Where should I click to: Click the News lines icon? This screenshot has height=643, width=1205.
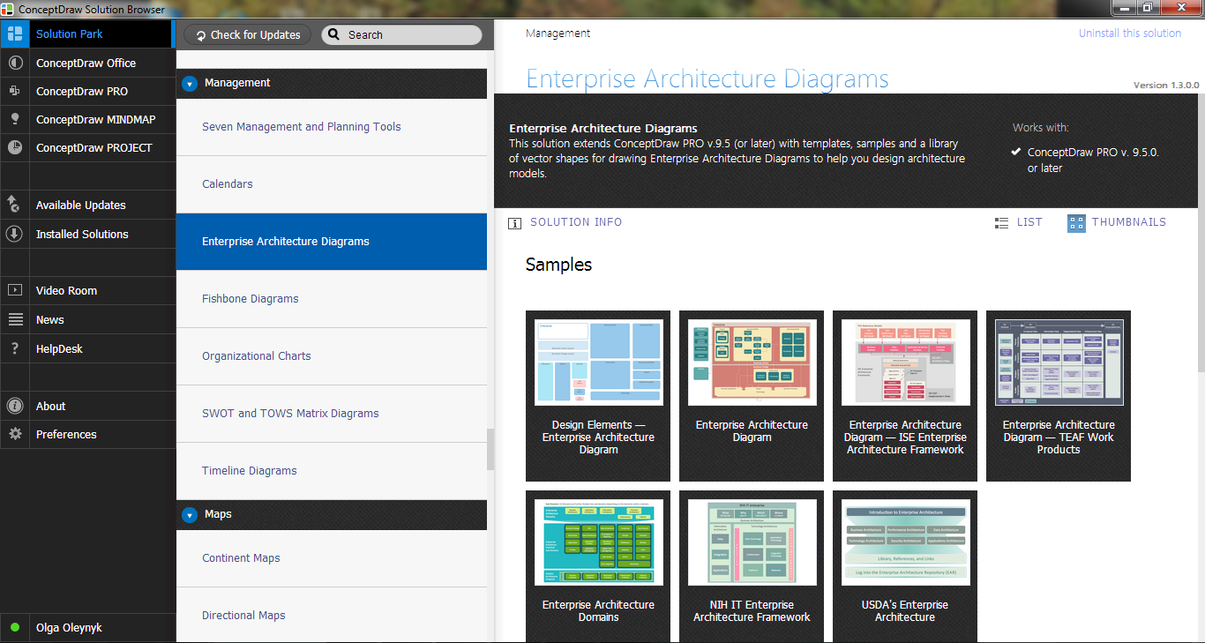pyautogui.click(x=14, y=319)
